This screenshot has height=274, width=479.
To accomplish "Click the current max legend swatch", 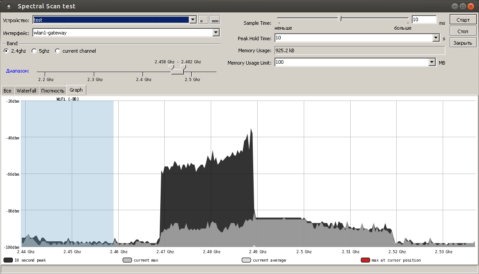I will point(127,260).
